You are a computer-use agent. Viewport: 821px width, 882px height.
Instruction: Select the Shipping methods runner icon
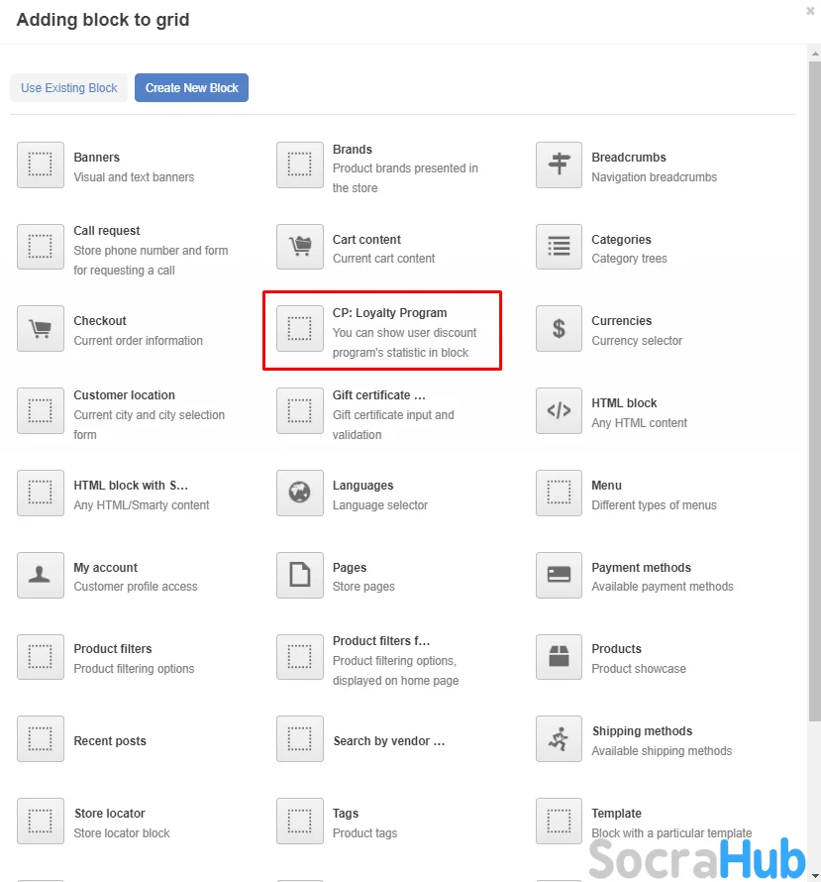coord(560,738)
